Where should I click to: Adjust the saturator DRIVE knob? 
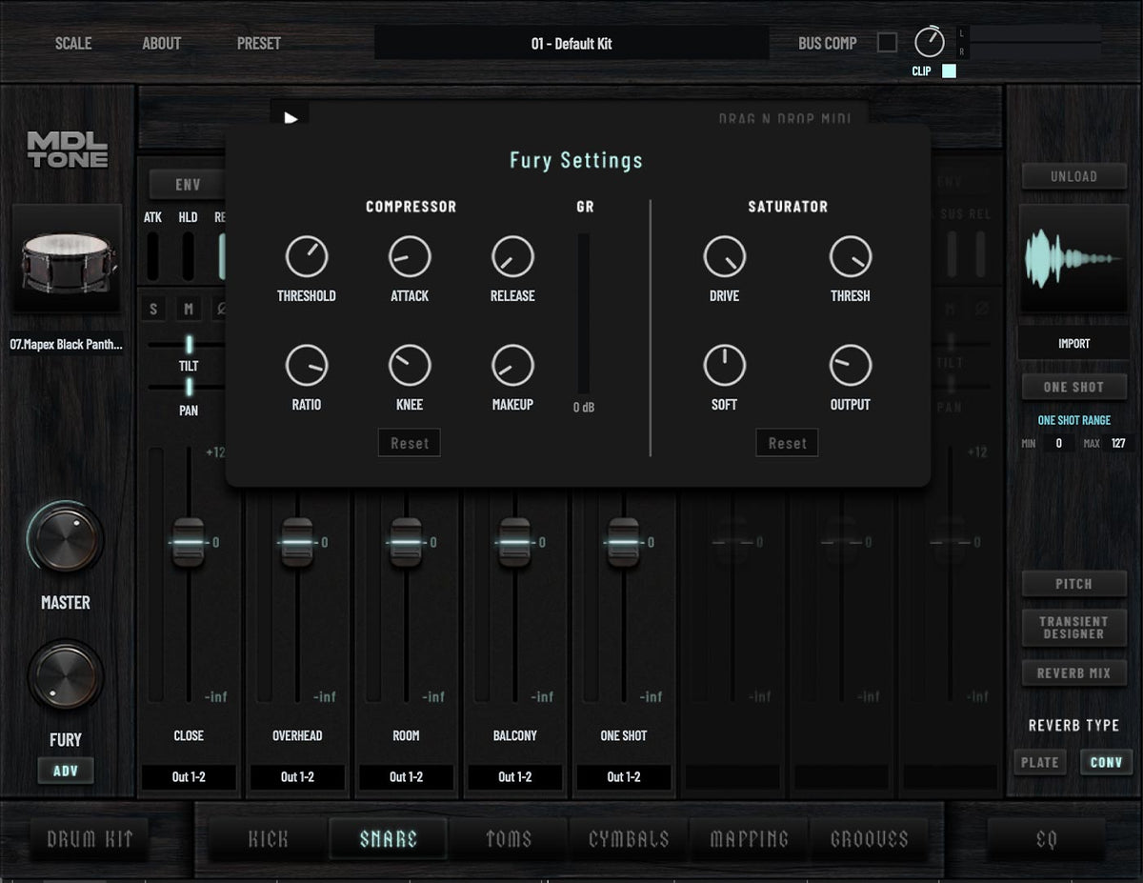(x=725, y=257)
